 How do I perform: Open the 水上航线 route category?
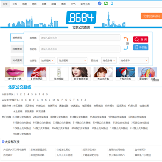tap(18, 112)
